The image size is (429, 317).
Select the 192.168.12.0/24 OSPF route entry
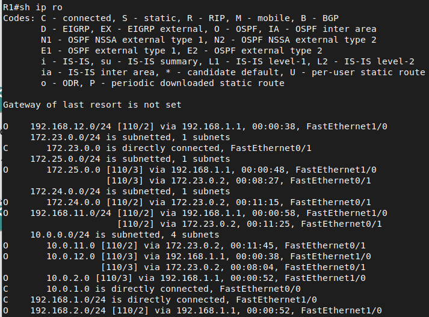(x=195, y=126)
